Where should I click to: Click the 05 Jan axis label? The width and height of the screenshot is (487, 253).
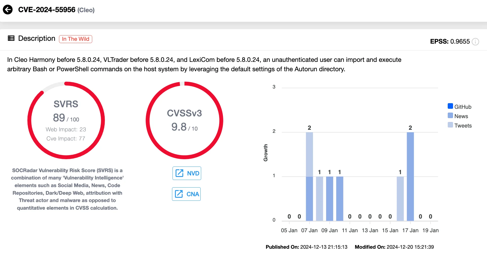tap(289, 230)
